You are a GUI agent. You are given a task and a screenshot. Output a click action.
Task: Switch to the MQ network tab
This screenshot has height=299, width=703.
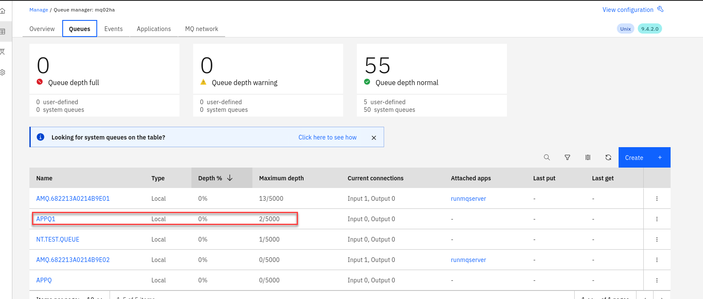pos(201,29)
